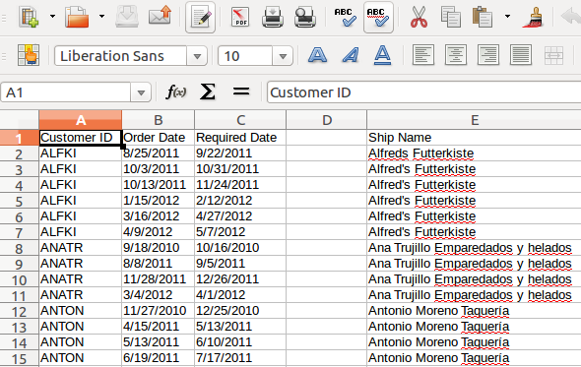
Task: Click the Order Date header cell
Action: (159, 138)
